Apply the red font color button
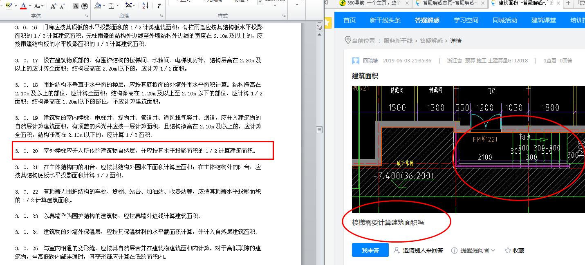 pos(23,6)
